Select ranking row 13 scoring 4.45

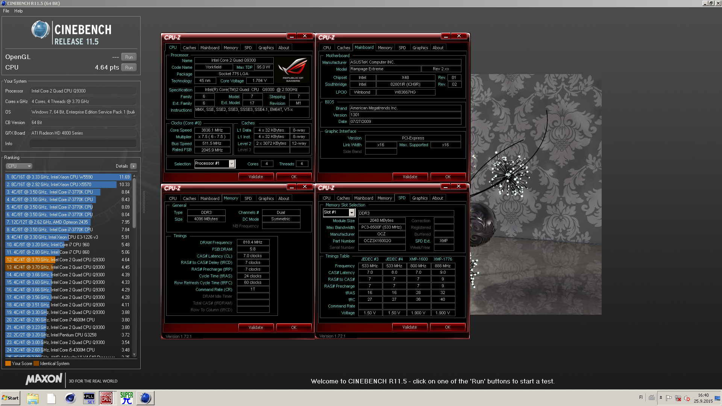coord(68,267)
